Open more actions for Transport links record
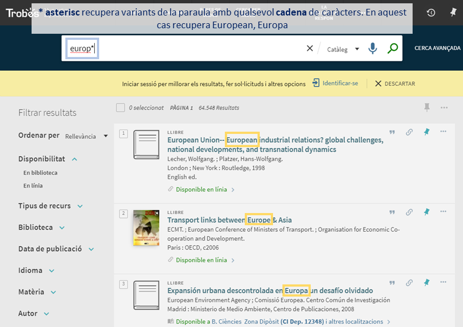Screen dimensions: 463x327 (443, 211)
